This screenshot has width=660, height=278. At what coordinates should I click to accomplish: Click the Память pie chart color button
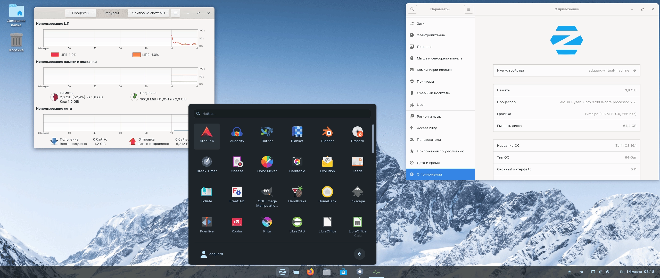pos(54,97)
